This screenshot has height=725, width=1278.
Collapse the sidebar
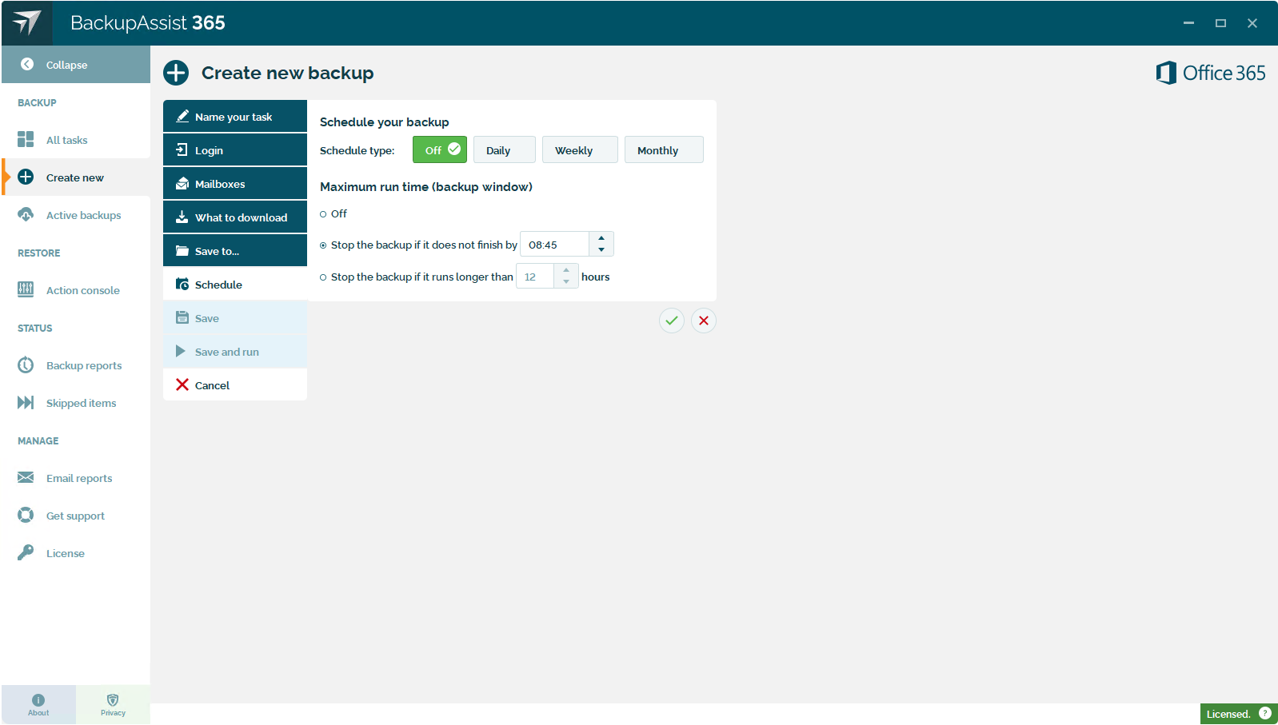coord(76,64)
